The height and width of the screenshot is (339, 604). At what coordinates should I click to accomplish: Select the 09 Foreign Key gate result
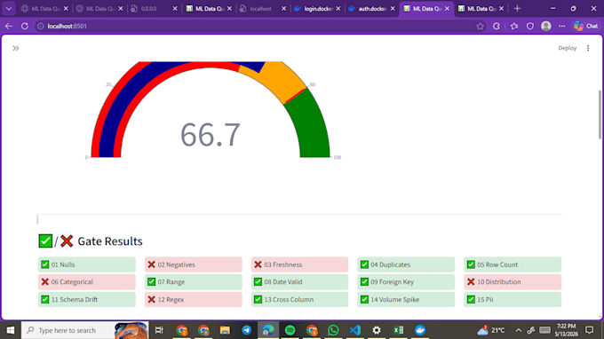[x=406, y=282]
